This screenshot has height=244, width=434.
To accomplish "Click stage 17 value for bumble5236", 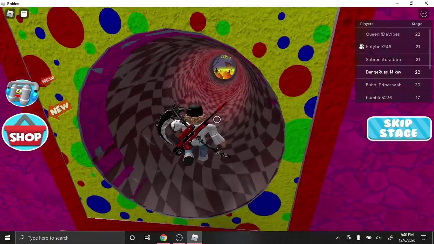I will coord(418,98).
